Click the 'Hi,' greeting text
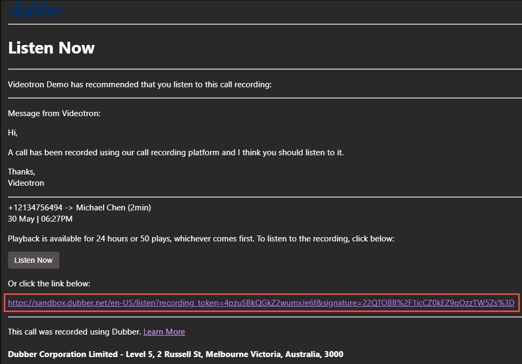This screenshot has height=364, width=522. pos(13,133)
